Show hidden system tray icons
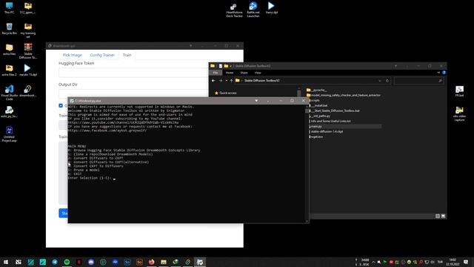 pos(373,262)
